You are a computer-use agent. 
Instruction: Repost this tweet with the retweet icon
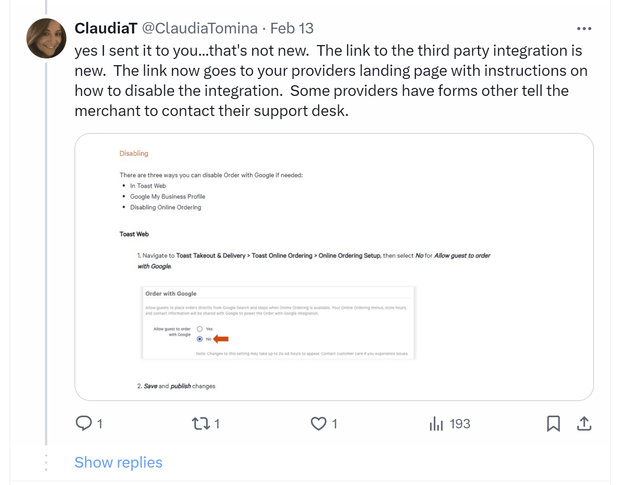point(201,423)
